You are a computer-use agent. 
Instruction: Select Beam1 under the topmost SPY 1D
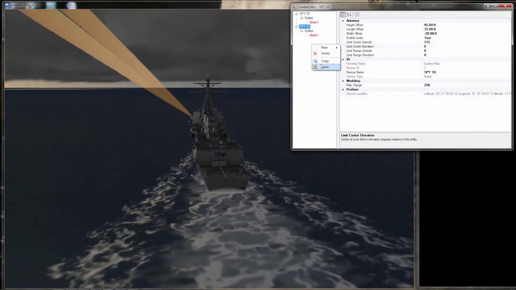point(314,23)
